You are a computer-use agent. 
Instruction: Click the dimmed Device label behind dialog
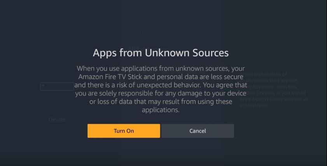(x=57, y=119)
